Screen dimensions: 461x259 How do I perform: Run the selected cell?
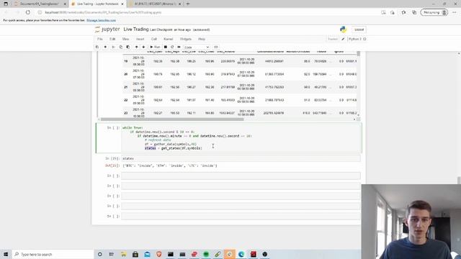pos(155,47)
